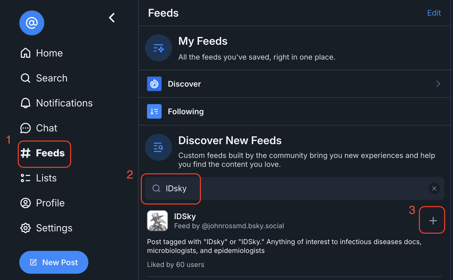Open Home from the sidebar
The width and height of the screenshot is (453, 280).
click(x=42, y=53)
